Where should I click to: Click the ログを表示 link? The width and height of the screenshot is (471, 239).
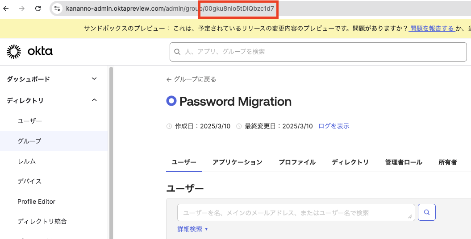(333, 126)
